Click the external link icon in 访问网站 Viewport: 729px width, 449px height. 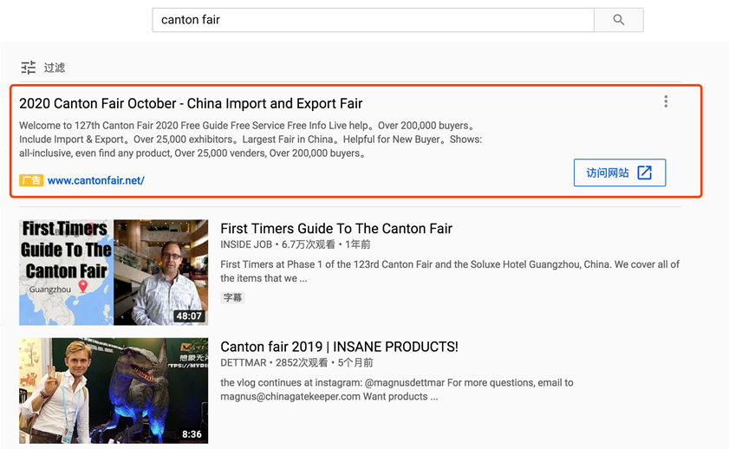(644, 172)
